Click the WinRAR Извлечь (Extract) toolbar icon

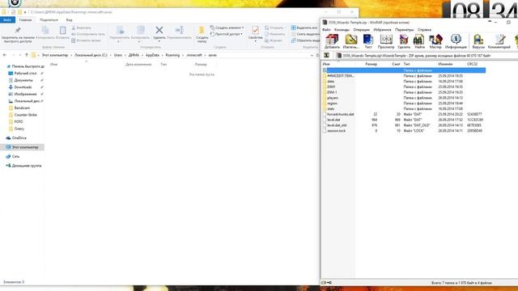(x=350, y=41)
